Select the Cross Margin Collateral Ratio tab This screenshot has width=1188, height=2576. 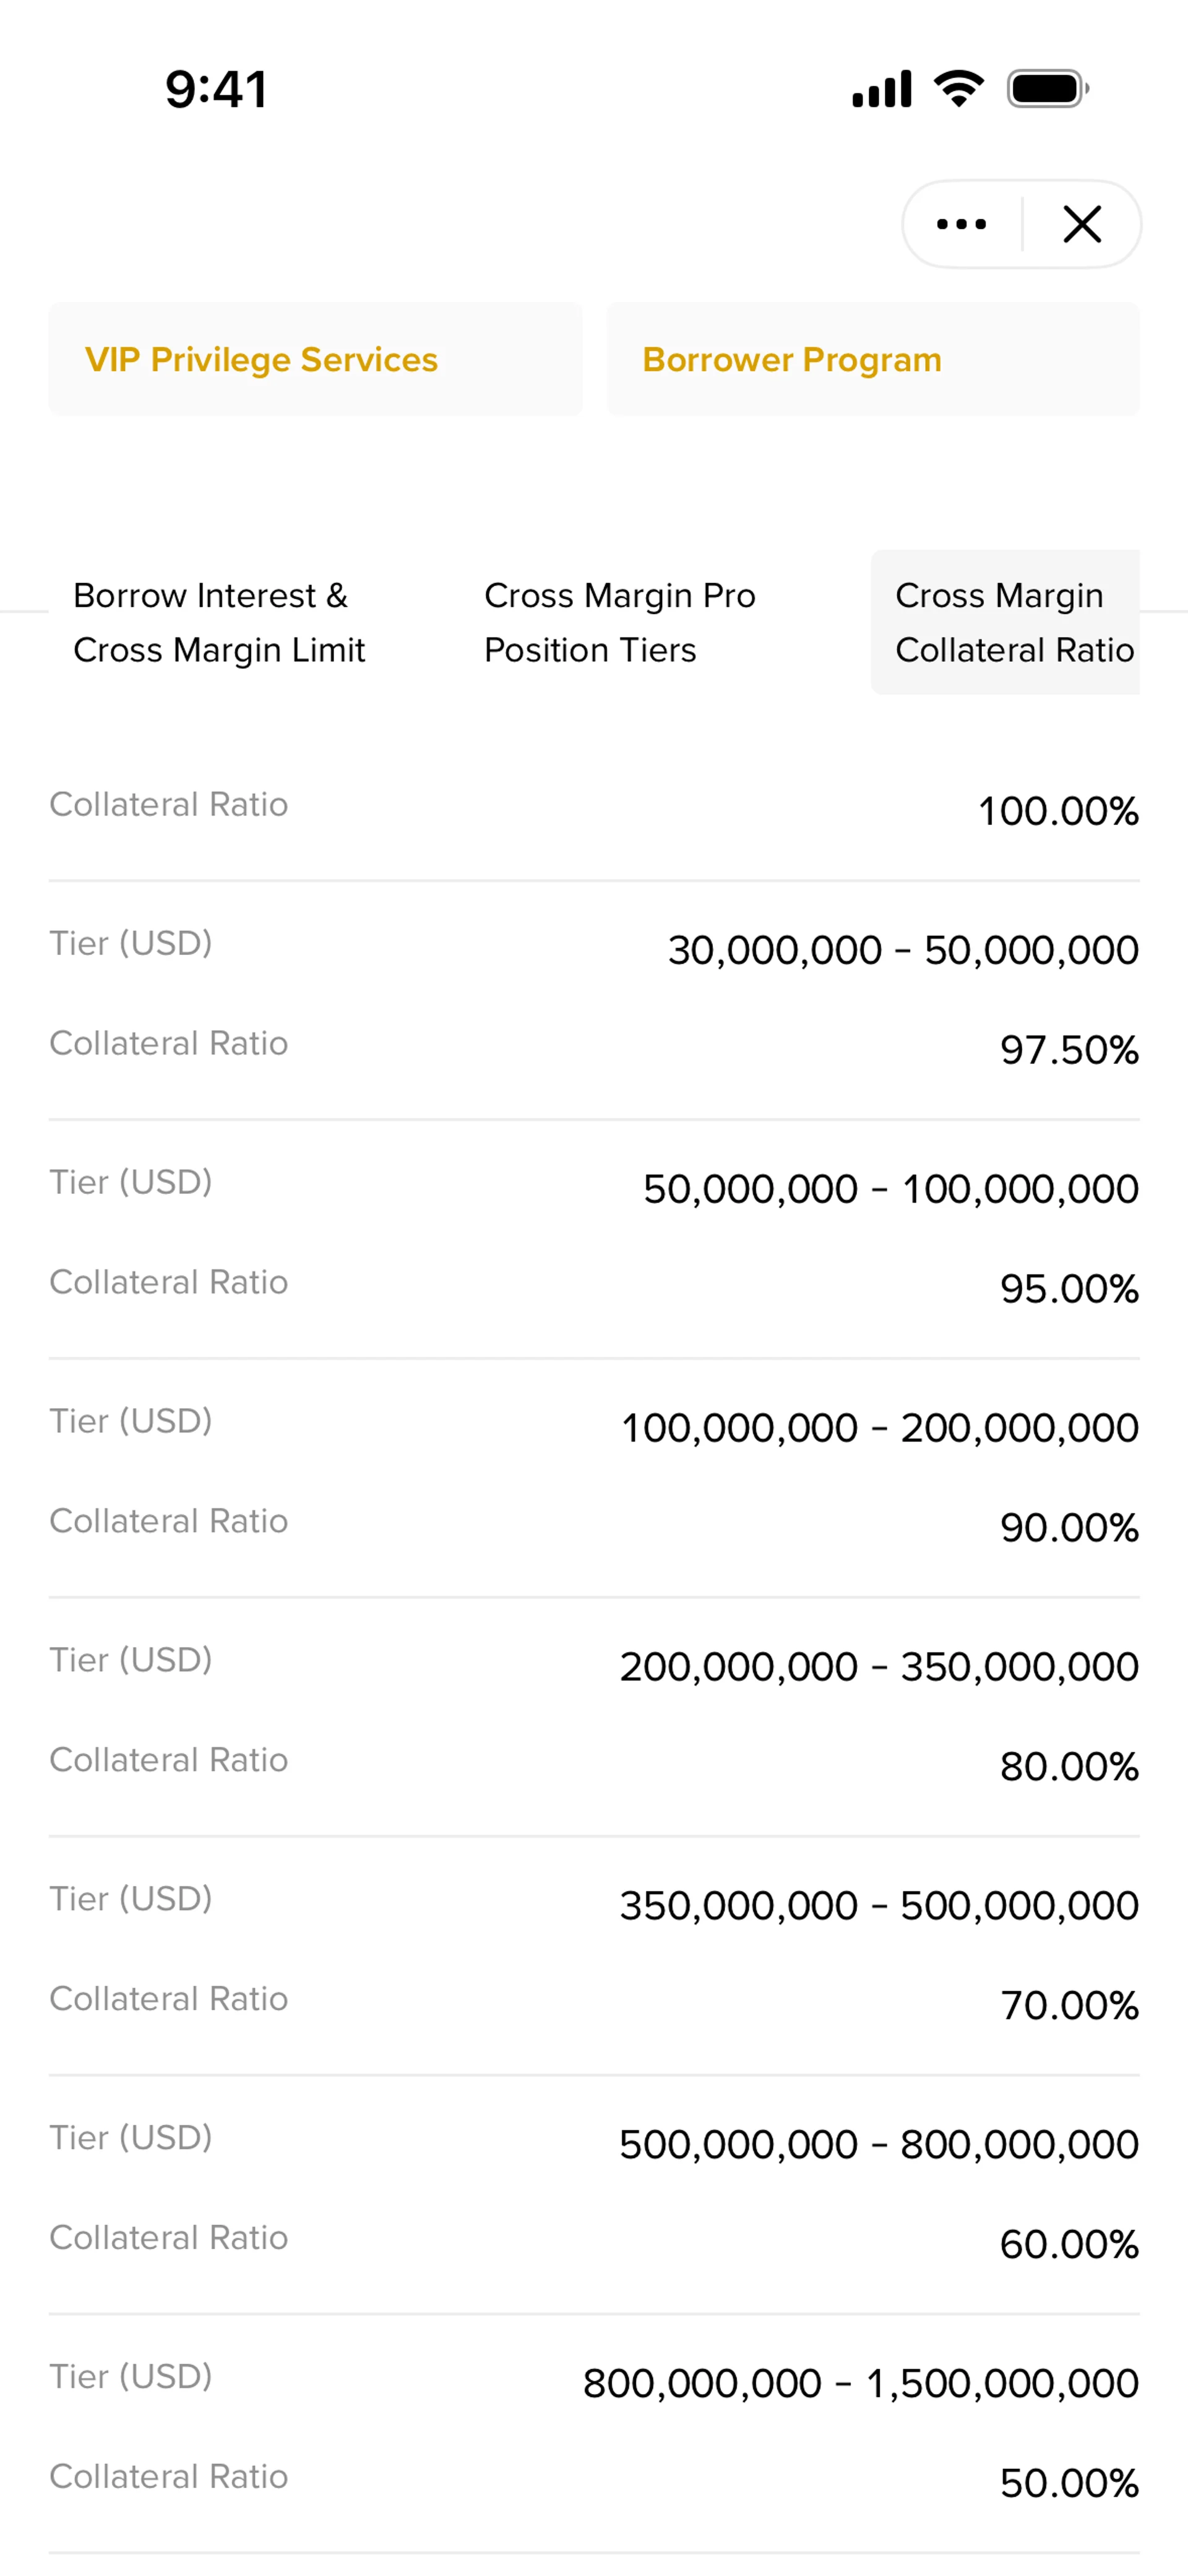point(1005,622)
